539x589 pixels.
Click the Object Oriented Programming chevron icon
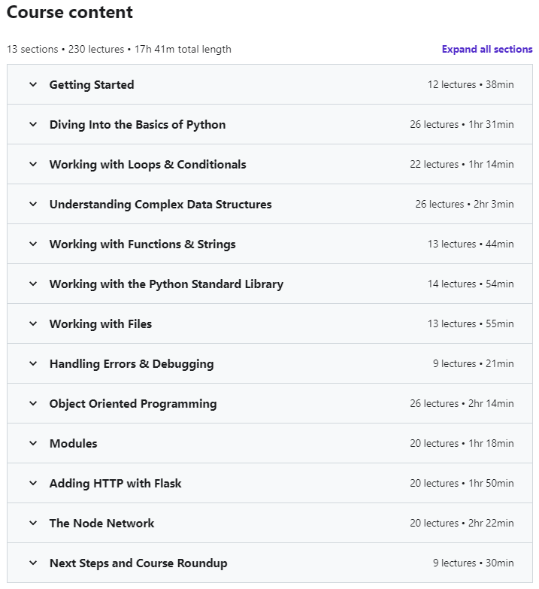tap(33, 404)
